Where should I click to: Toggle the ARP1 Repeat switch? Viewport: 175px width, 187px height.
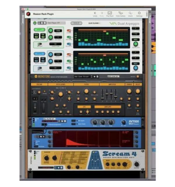click(x=40, y=44)
